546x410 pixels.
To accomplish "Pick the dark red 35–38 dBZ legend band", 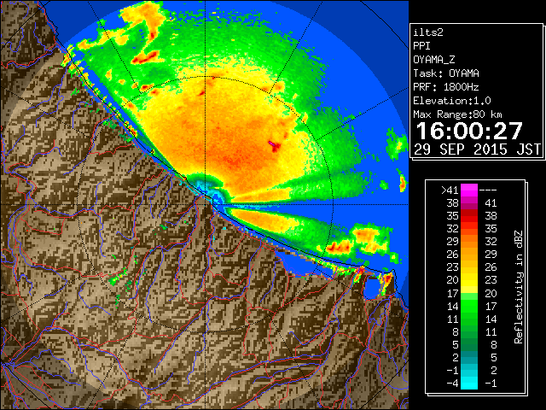I will click(x=469, y=216).
